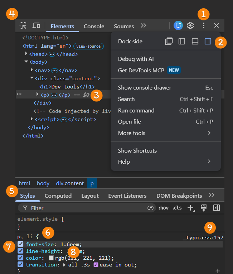Click the new style rule plus icon

[x=191, y=208]
